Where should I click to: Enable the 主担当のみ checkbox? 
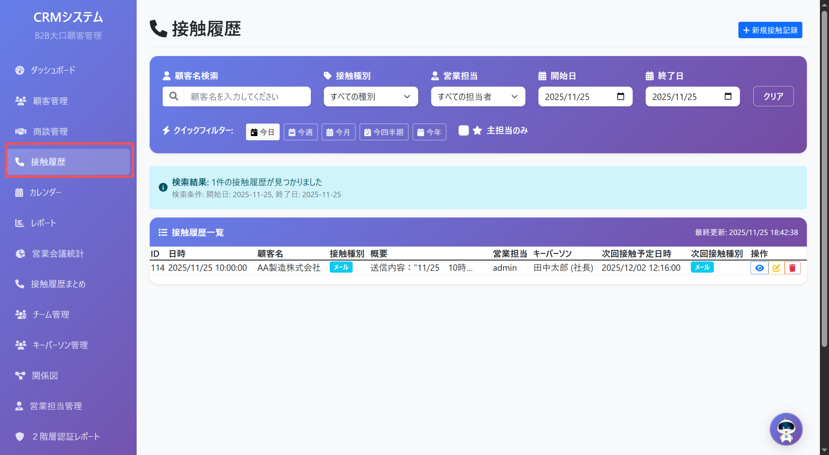(x=463, y=131)
